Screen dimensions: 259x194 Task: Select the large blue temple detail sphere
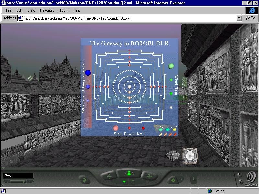click(x=88, y=73)
